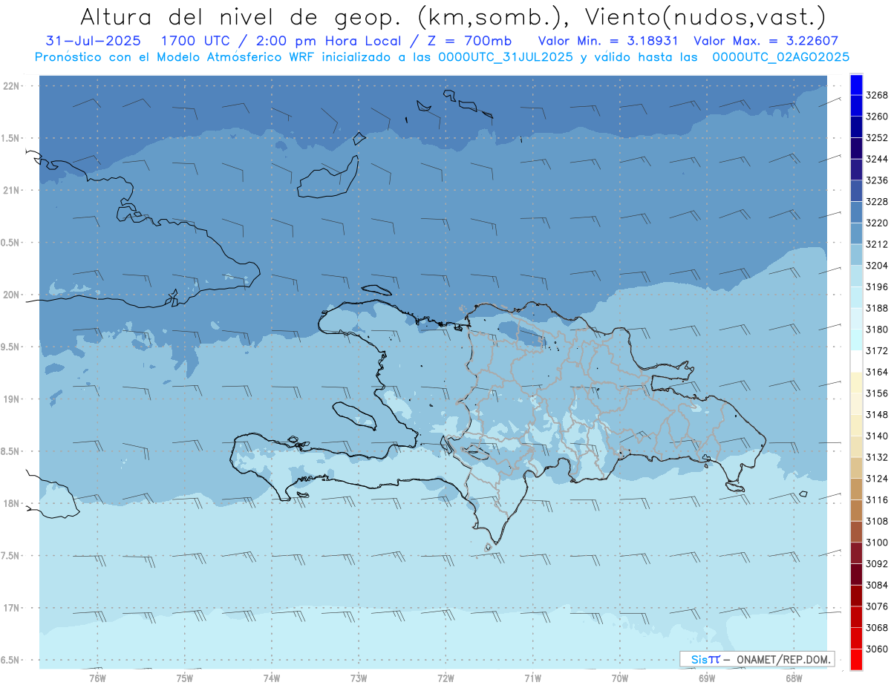
Task: Click the '3268' value on the color legend
Action: pos(877,95)
